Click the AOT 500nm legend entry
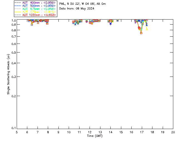The image size is (178, 143). pyautogui.click(x=35, y=6)
